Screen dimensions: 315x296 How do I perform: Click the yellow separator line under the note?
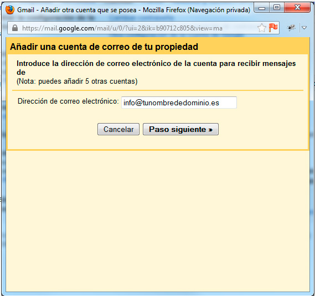(x=158, y=90)
